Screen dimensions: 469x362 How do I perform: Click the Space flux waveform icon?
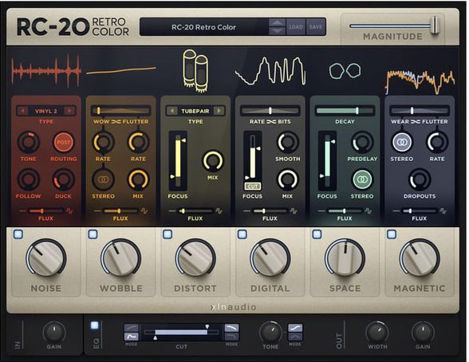point(368,211)
